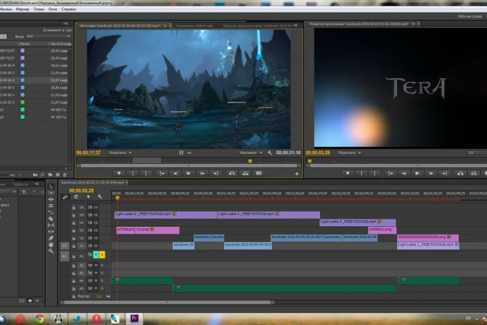
Task: Toggle eye visibility of track V3
Action: point(95,230)
